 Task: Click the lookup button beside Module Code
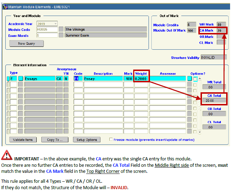coord(61,29)
